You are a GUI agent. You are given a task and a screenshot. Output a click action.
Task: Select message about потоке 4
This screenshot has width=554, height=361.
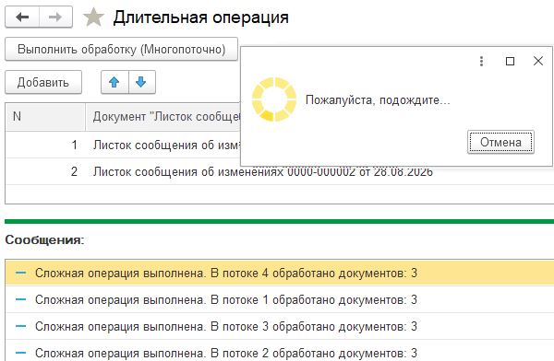click(280, 273)
